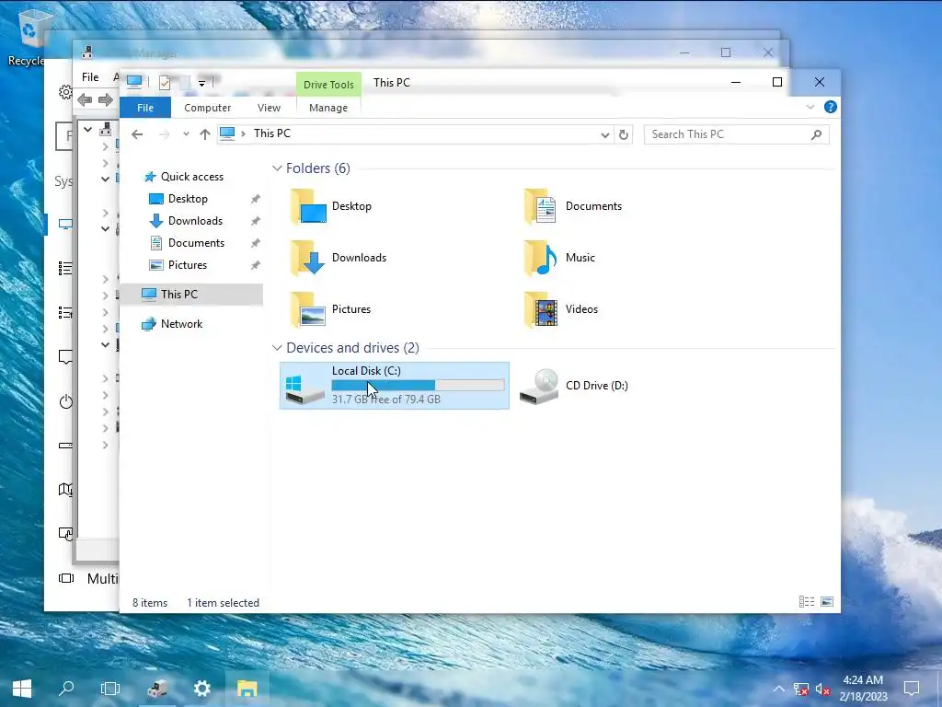Screen dimensions: 942x707
Task: Go back with the Explorer back arrow
Action: click(137, 134)
